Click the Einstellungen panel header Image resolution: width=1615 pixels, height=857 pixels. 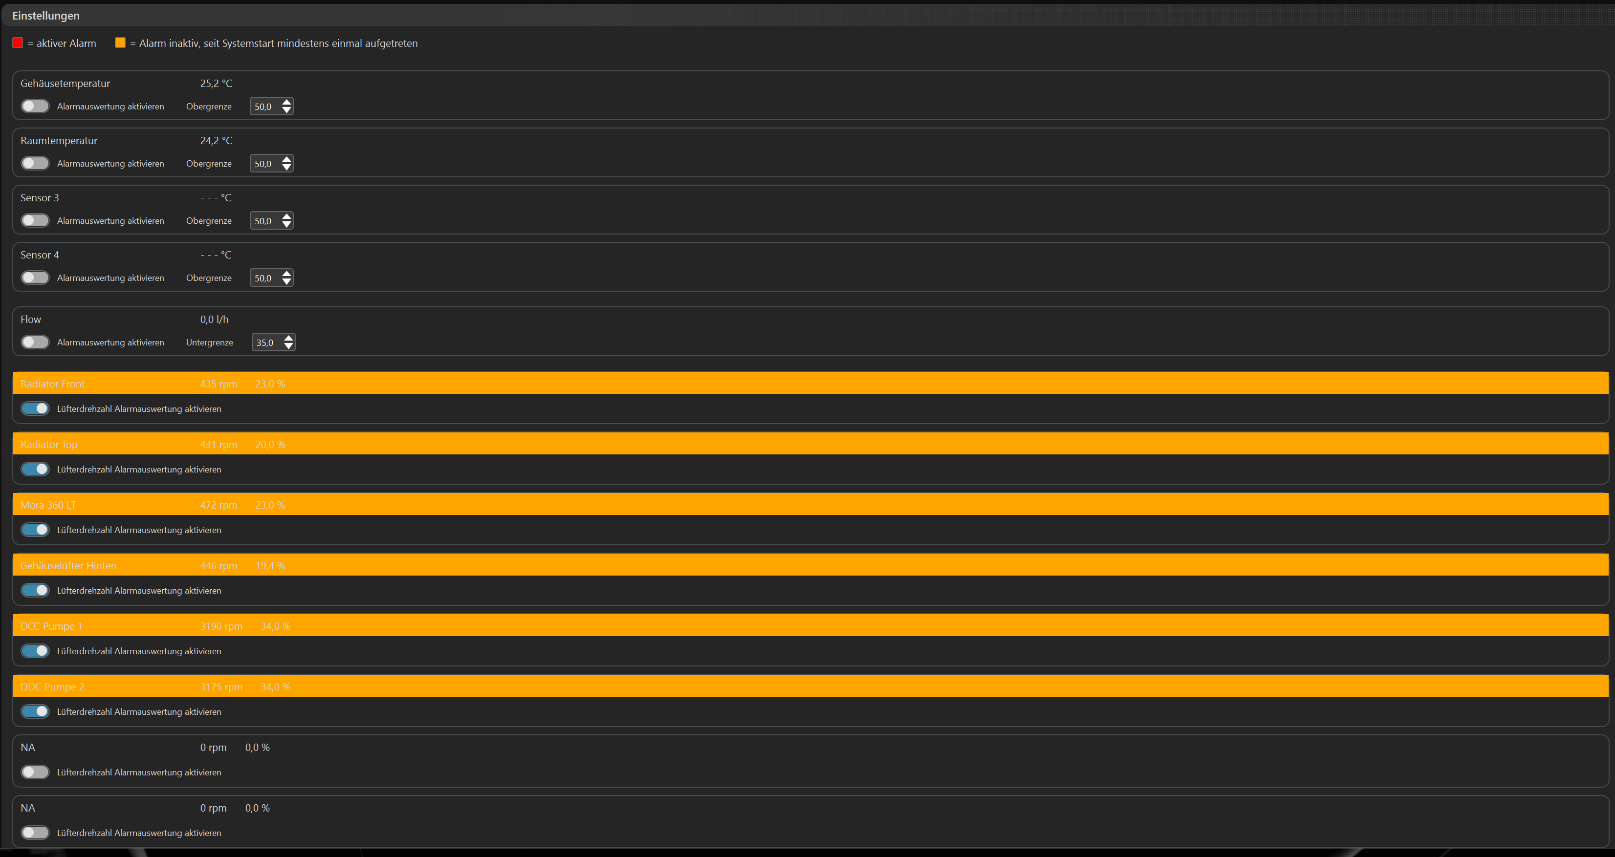[x=46, y=16]
